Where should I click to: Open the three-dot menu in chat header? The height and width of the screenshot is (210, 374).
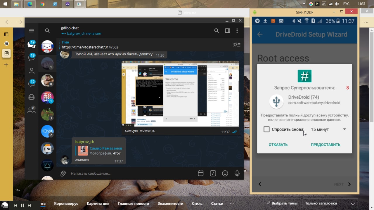click(x=237, y=31)
